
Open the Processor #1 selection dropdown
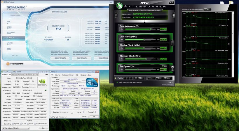click(66, 112)
